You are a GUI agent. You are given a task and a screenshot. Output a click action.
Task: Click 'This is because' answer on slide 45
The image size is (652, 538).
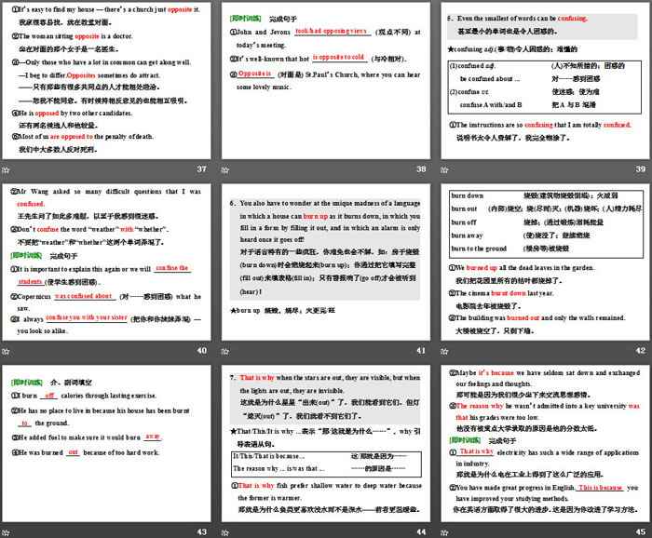click(600, 488)
